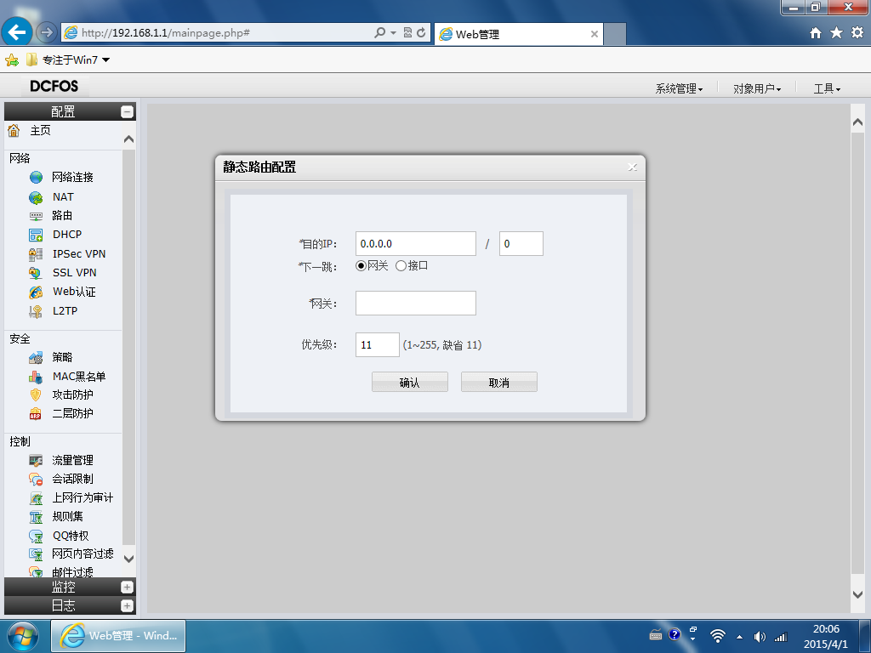Collapse the 配置 panel with minus button
This screenshot has height=653, width=871.
(128, 111)
